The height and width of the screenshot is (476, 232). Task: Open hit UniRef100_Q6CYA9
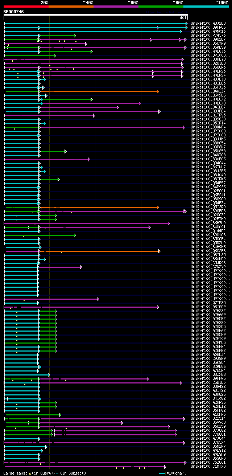pyautogui.click(x=208, y=43)
